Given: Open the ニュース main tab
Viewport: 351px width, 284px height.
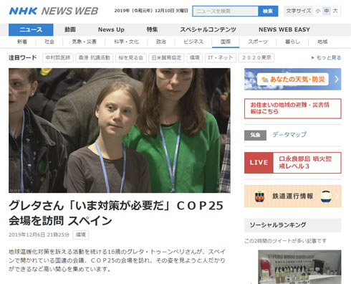Looking at the screenshot, I should click(31, 29).
